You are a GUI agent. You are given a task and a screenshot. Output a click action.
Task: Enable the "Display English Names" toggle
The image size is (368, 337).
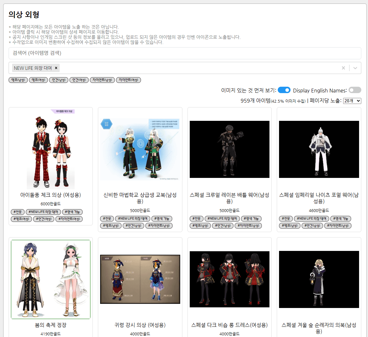(355, 90)
